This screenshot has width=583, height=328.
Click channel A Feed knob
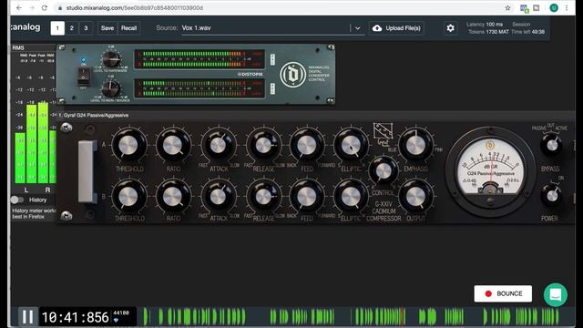(x=306, y=145)
